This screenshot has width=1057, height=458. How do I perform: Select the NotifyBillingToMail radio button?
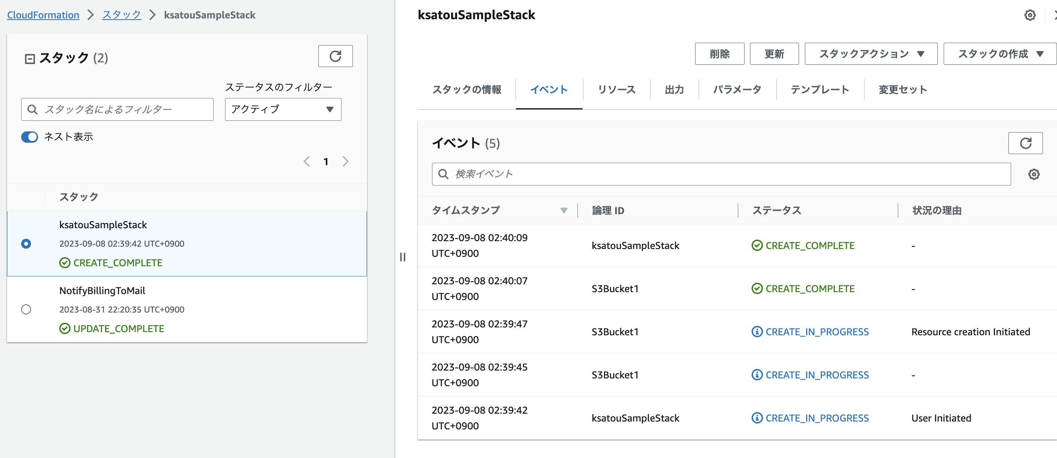[27, 310]
